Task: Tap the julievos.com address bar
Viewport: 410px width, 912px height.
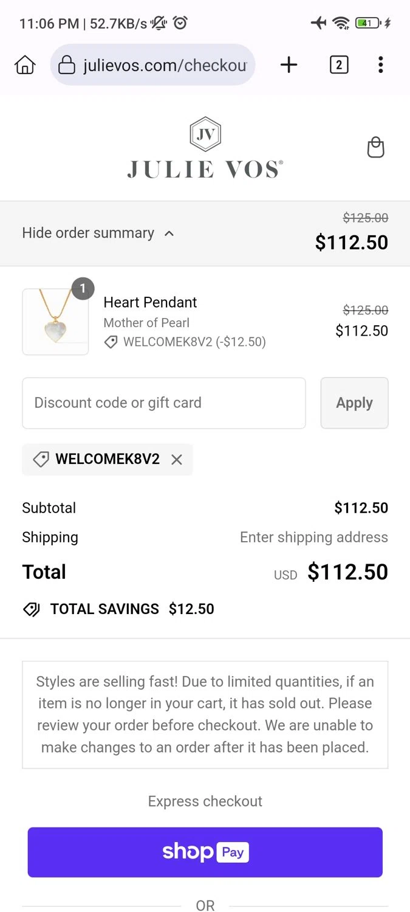Action: click(164, 64)
